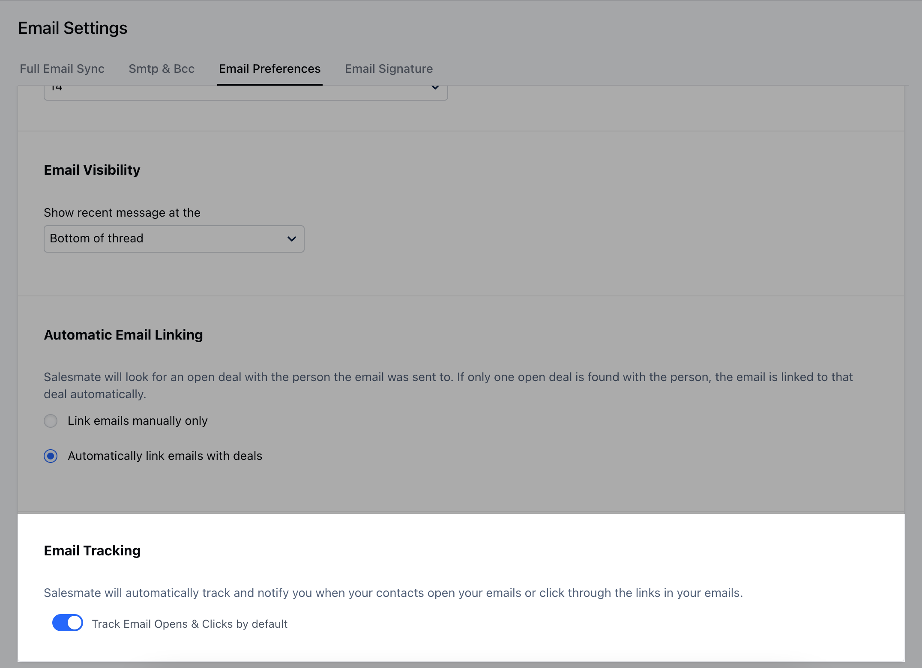The height and width of the screenshot is (668, 922).
Task: Select Link emails manually only radio
Action: coord(51,421)
